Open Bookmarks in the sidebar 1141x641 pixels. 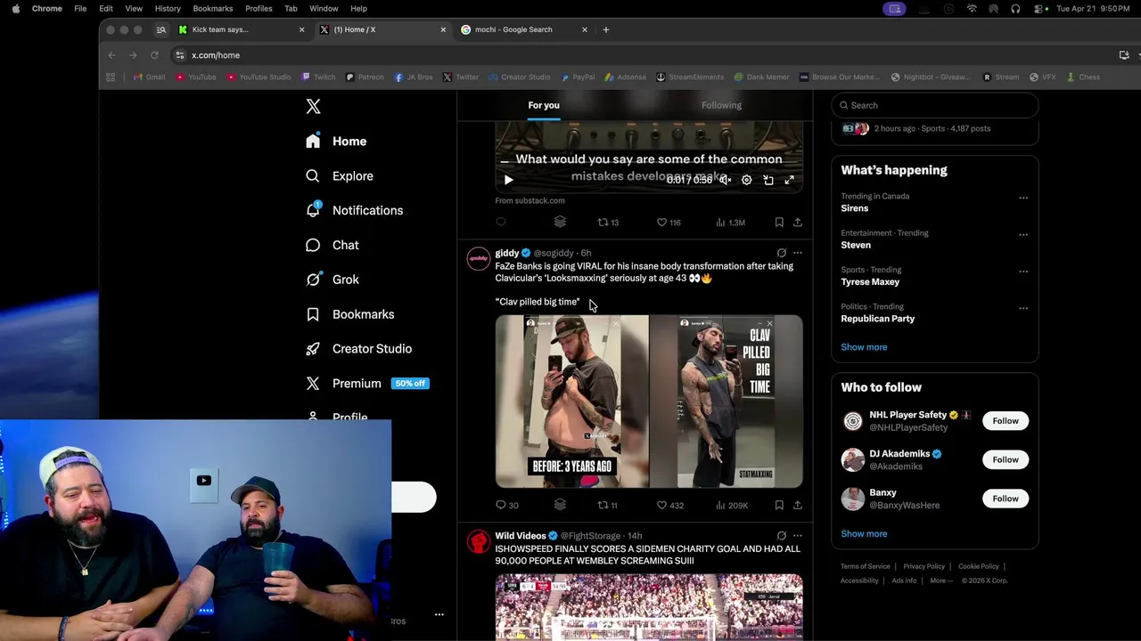click(x=349, y=314)
